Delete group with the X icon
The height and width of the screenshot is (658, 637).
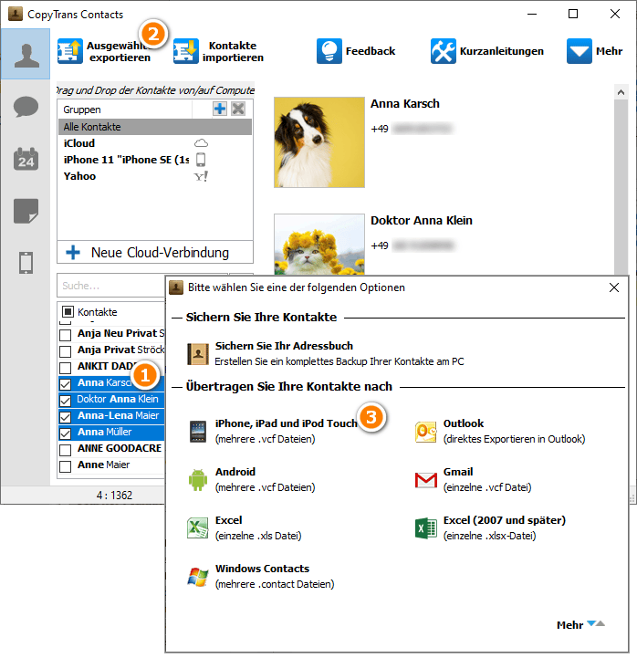click(x=238, y=110)
